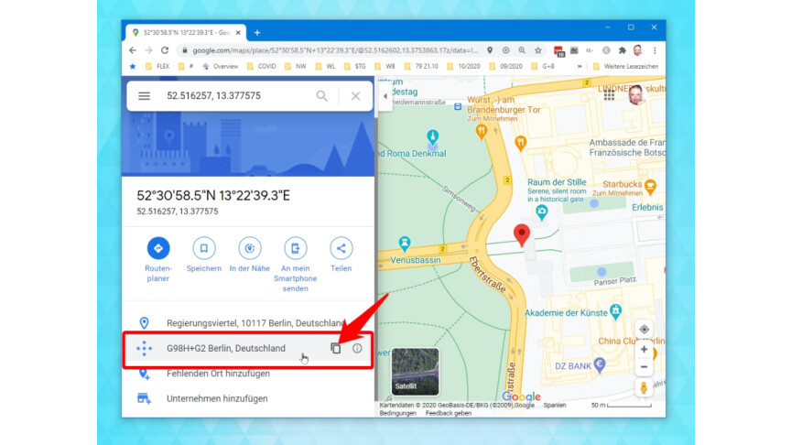Open the Google apps grid
The width and height of the screenshot is (791, 445).
(x=609, y=95)
